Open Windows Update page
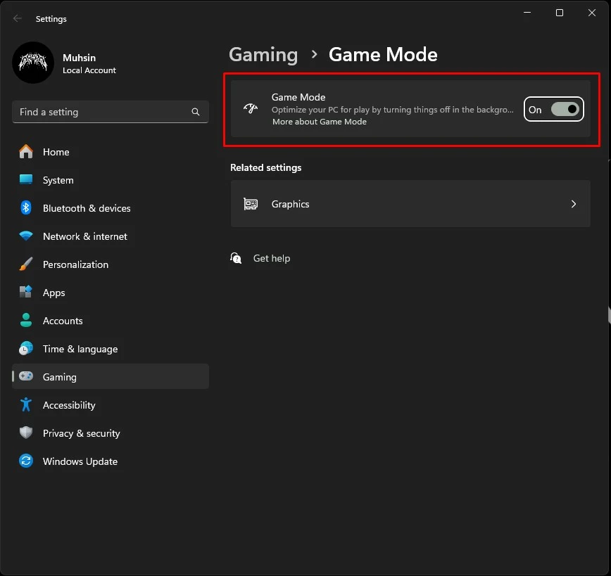Viewport: 611px width, 576px height. click(111, 461)
